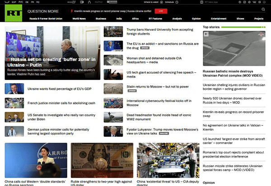
Task: Open the RUPTLY logo link
Action: [98, 2]
